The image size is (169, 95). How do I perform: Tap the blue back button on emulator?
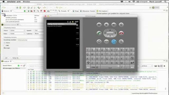[x=114, y=41]
